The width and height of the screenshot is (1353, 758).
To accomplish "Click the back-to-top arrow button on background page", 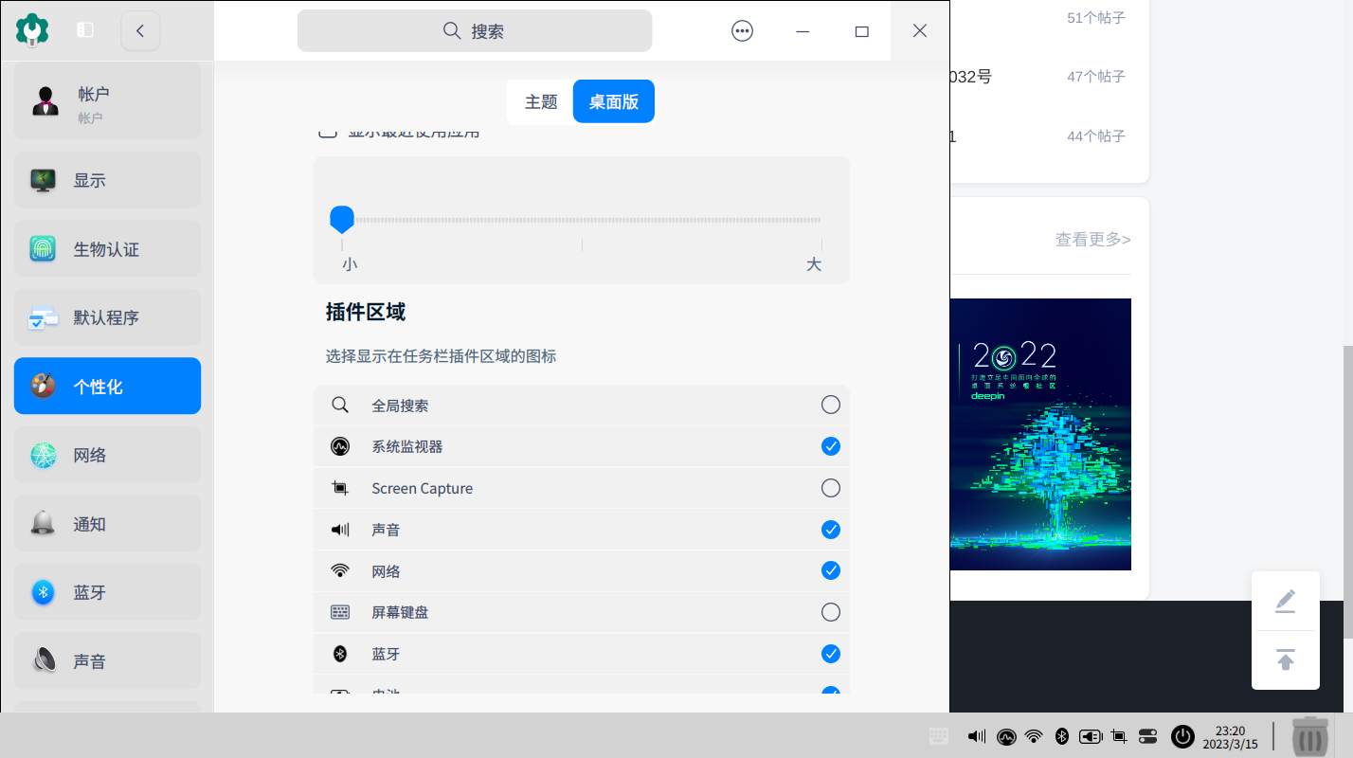I will click(1286, 660).
